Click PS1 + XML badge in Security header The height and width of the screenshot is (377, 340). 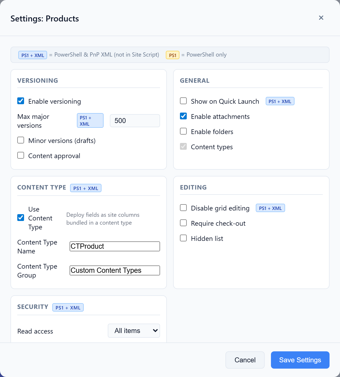click(68, 308)
